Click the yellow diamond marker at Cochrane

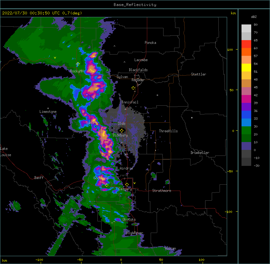point(106,185)
